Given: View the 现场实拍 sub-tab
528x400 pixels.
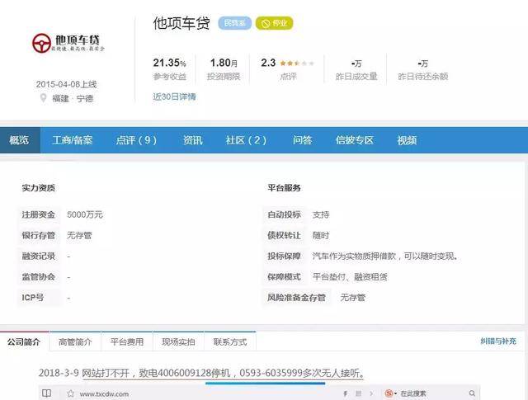Looking at the screenshot, I should coord(178,342).
